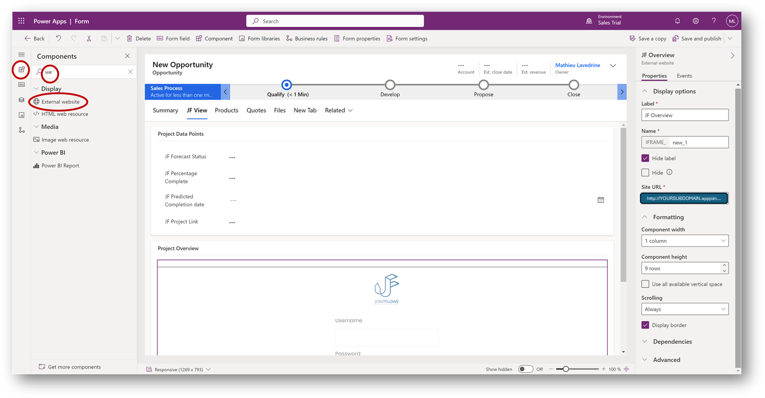This screenshot has height=398, width=765.
Task: Expand the Dependencies section
Action: click(672, 341)
